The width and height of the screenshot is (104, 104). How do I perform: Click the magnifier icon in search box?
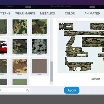click(x=27, y=90)
